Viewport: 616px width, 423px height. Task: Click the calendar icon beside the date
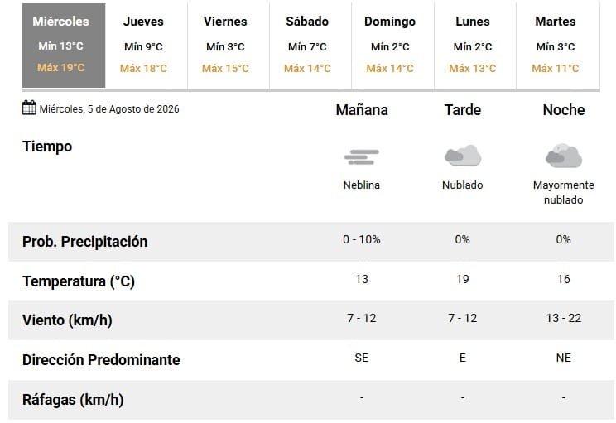pos(29,108)
